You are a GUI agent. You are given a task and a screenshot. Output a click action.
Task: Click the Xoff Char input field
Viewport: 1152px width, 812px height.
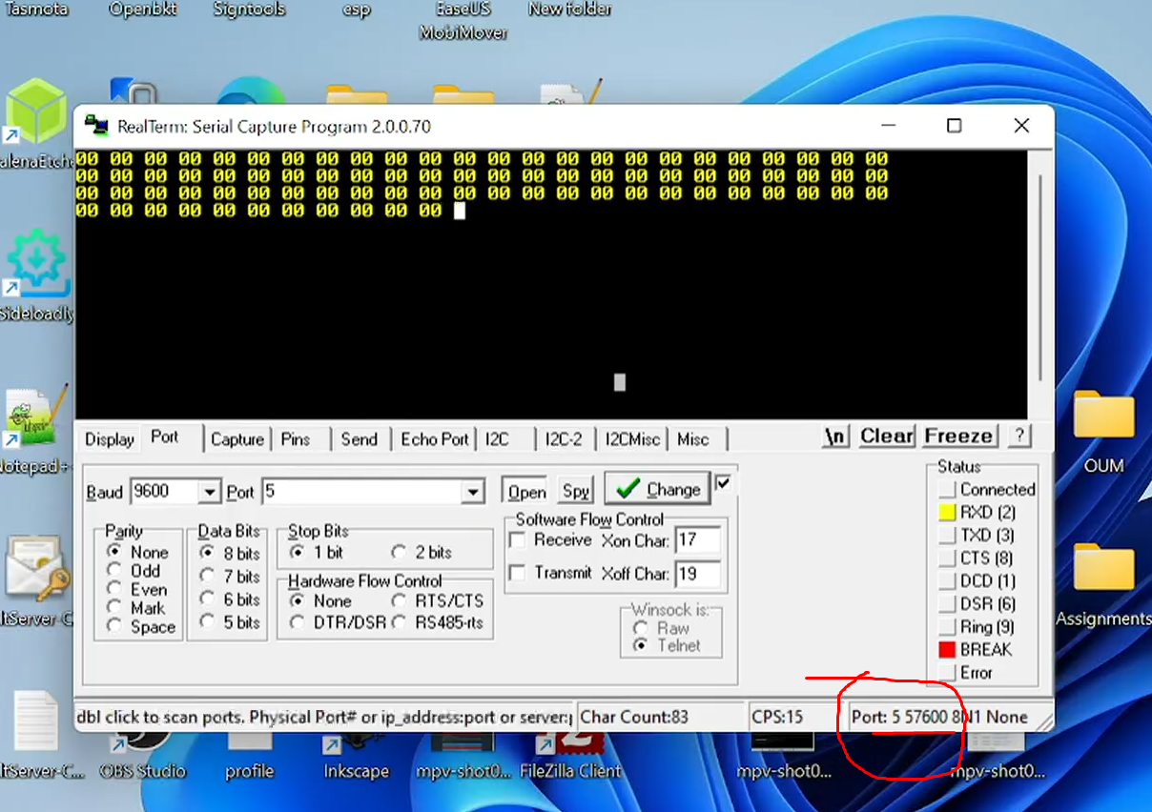[x=697, y=574]
